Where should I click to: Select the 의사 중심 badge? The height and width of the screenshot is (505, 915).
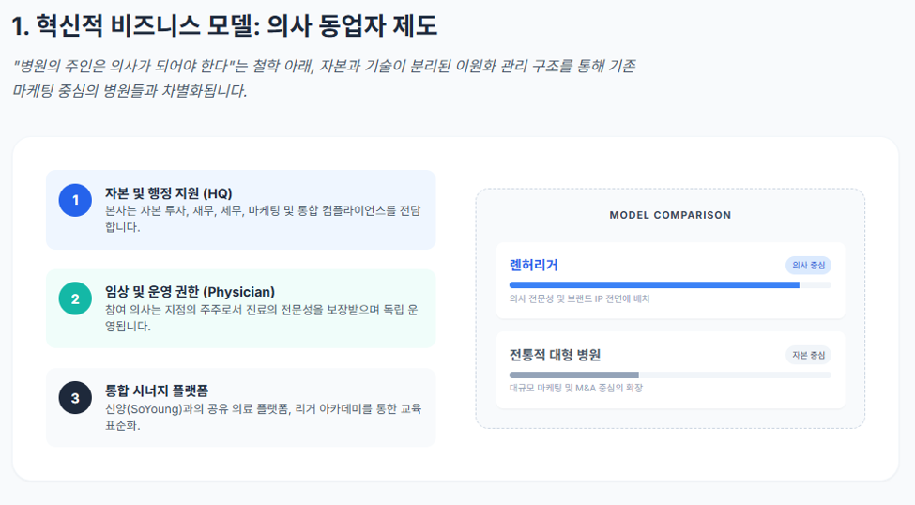[x=808, y=265]
